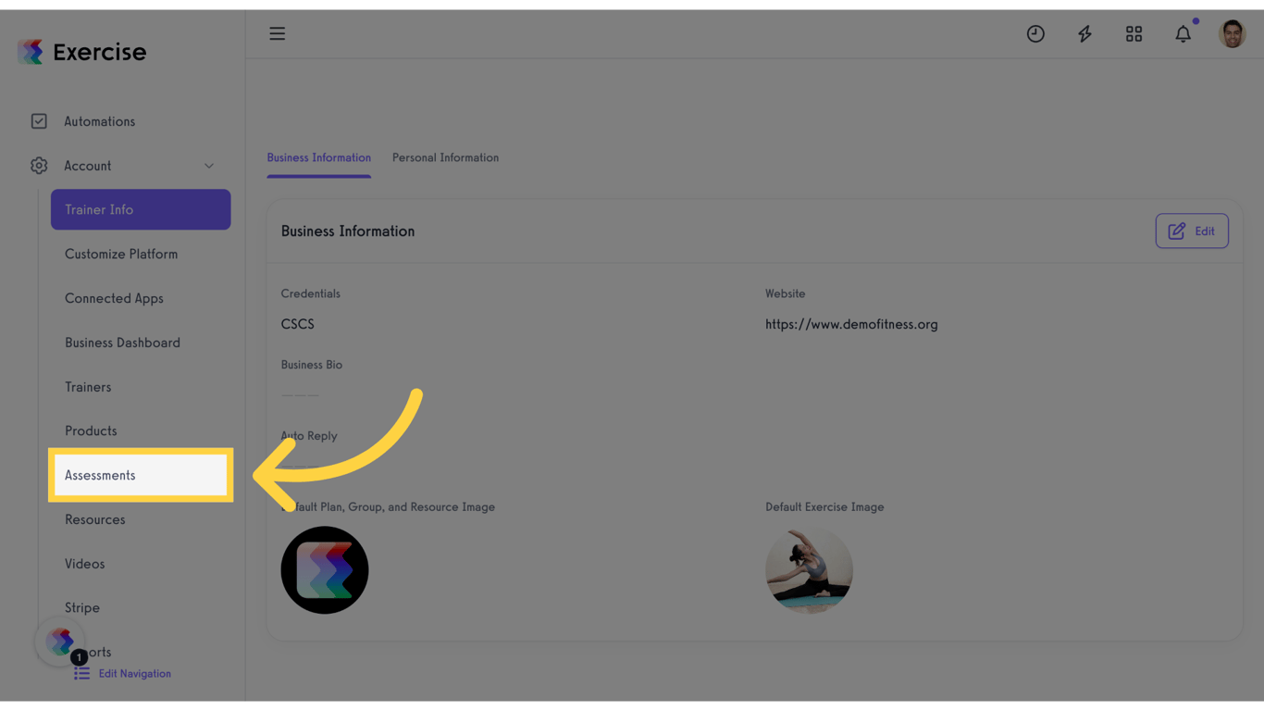Open the Stripe sidebar entry
Image resolution: width=1264 pixels, height=711 pixels.
82,607
